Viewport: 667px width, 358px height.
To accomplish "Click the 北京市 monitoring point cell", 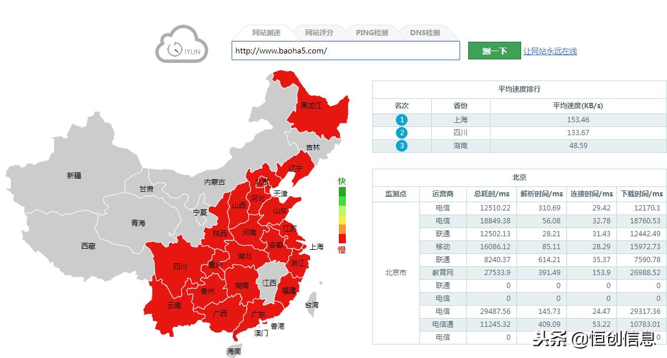I will 396,272.
